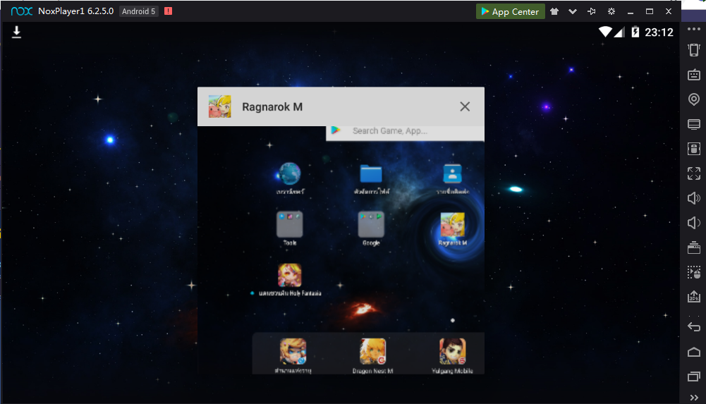Click the Ragnarok M icon in card header
Viewport: 706px width, 404px height.
(x=220, y=106)
